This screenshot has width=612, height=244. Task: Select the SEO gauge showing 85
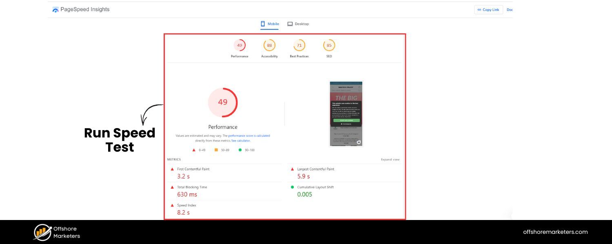coord(329,45)
